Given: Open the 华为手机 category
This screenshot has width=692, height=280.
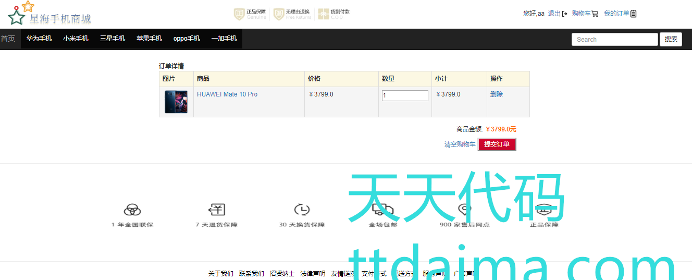Looking at the screenshot, I should (39, 39).
